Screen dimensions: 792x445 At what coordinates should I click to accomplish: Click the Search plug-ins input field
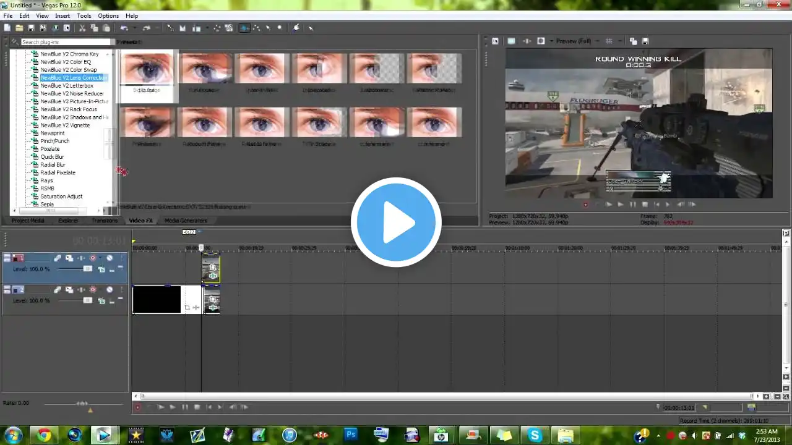pyautogui.click(x=67, y=42)
